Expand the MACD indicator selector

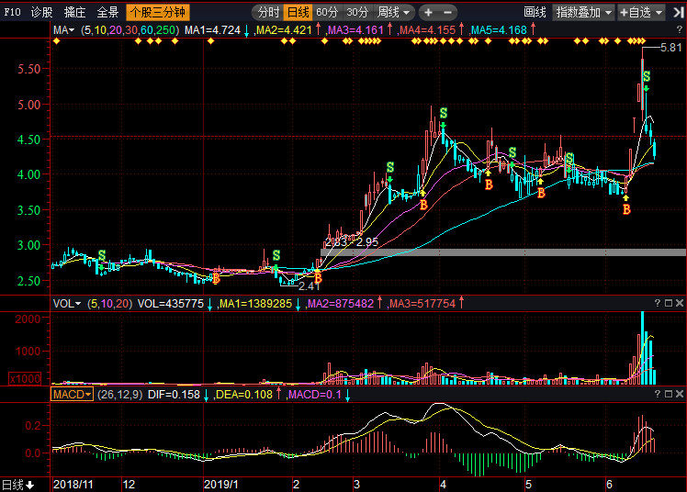(x=72, y=394)
